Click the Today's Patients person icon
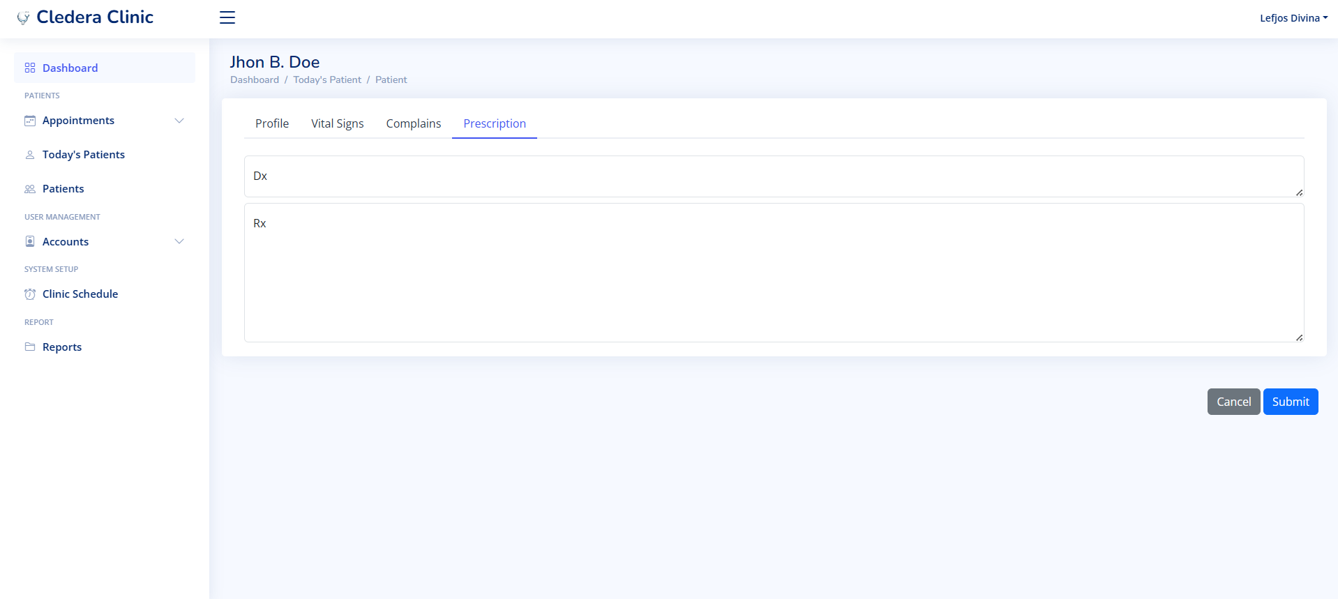 tap(30, 155)
